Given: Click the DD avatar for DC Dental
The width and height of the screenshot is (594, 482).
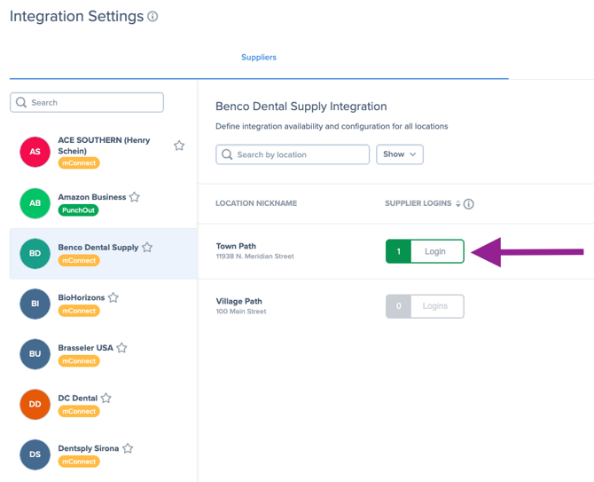Looking at the screenshot, I should (35, 404).
